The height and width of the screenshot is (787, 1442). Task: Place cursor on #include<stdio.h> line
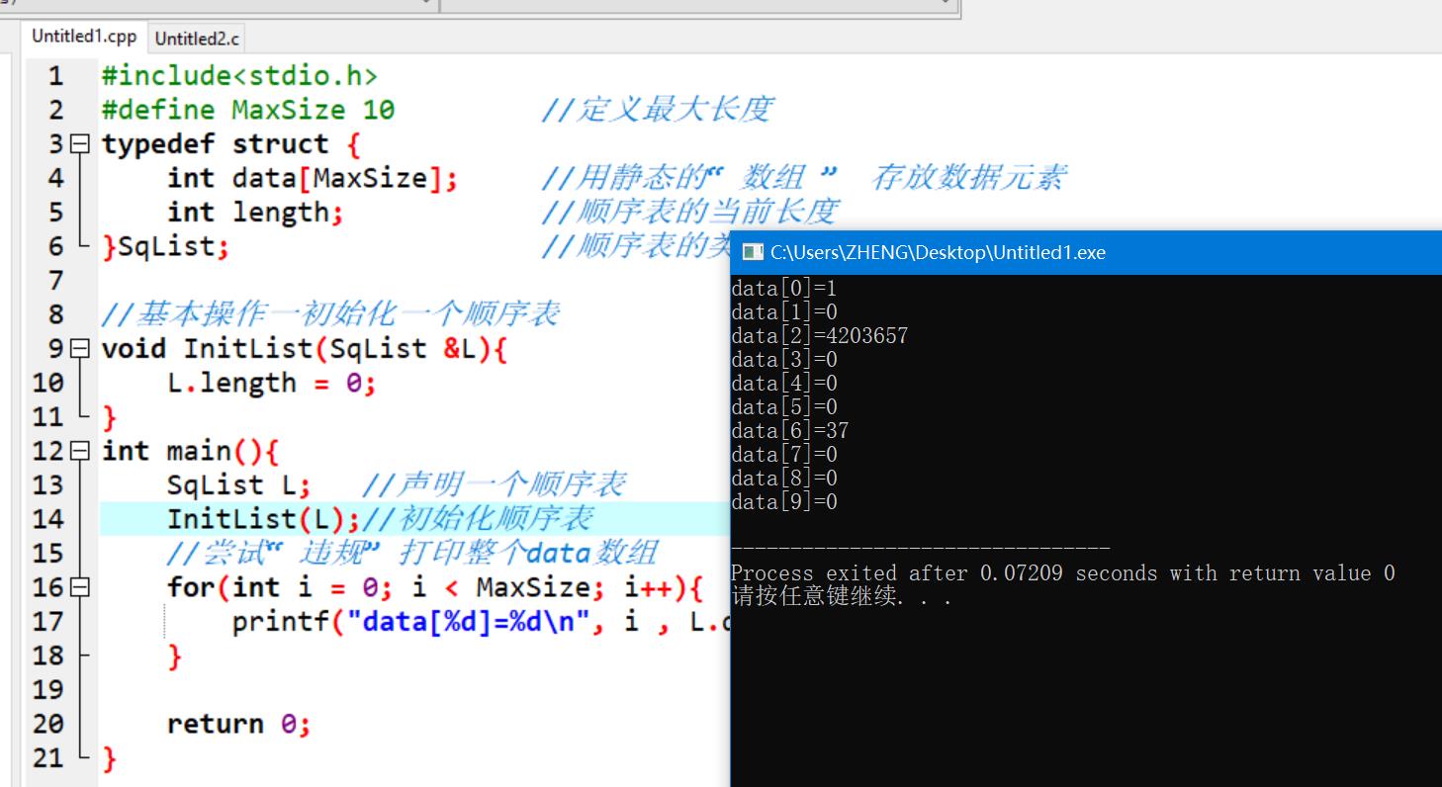239,75
